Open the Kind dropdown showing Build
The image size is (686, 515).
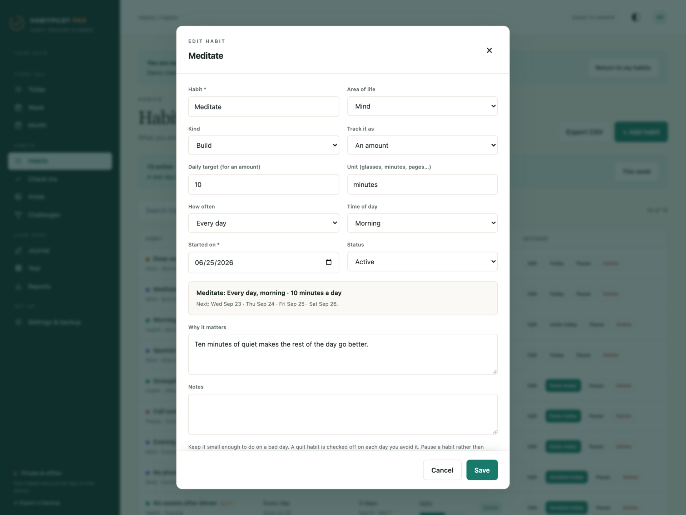point(263,145)
